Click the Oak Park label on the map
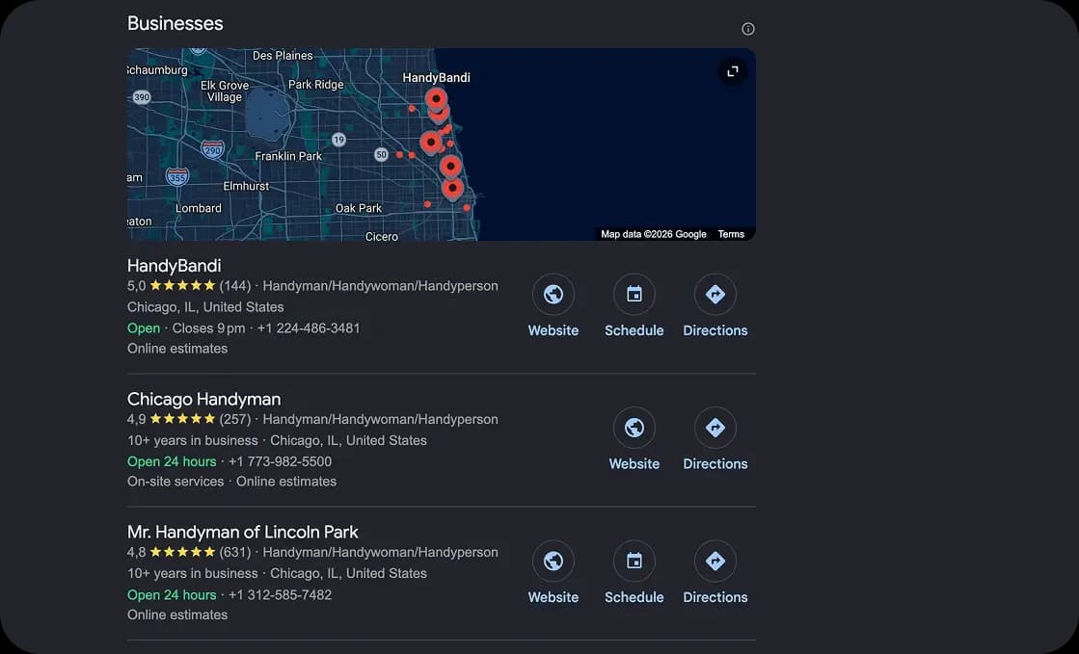The height and width of the screenshot is (654, 1079). tap(359, 208)
